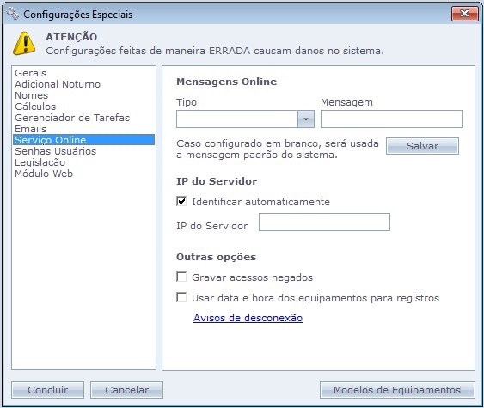Click the Salvar button
The height and width of the screenshot is (408, 484).
tap(422, 146)
